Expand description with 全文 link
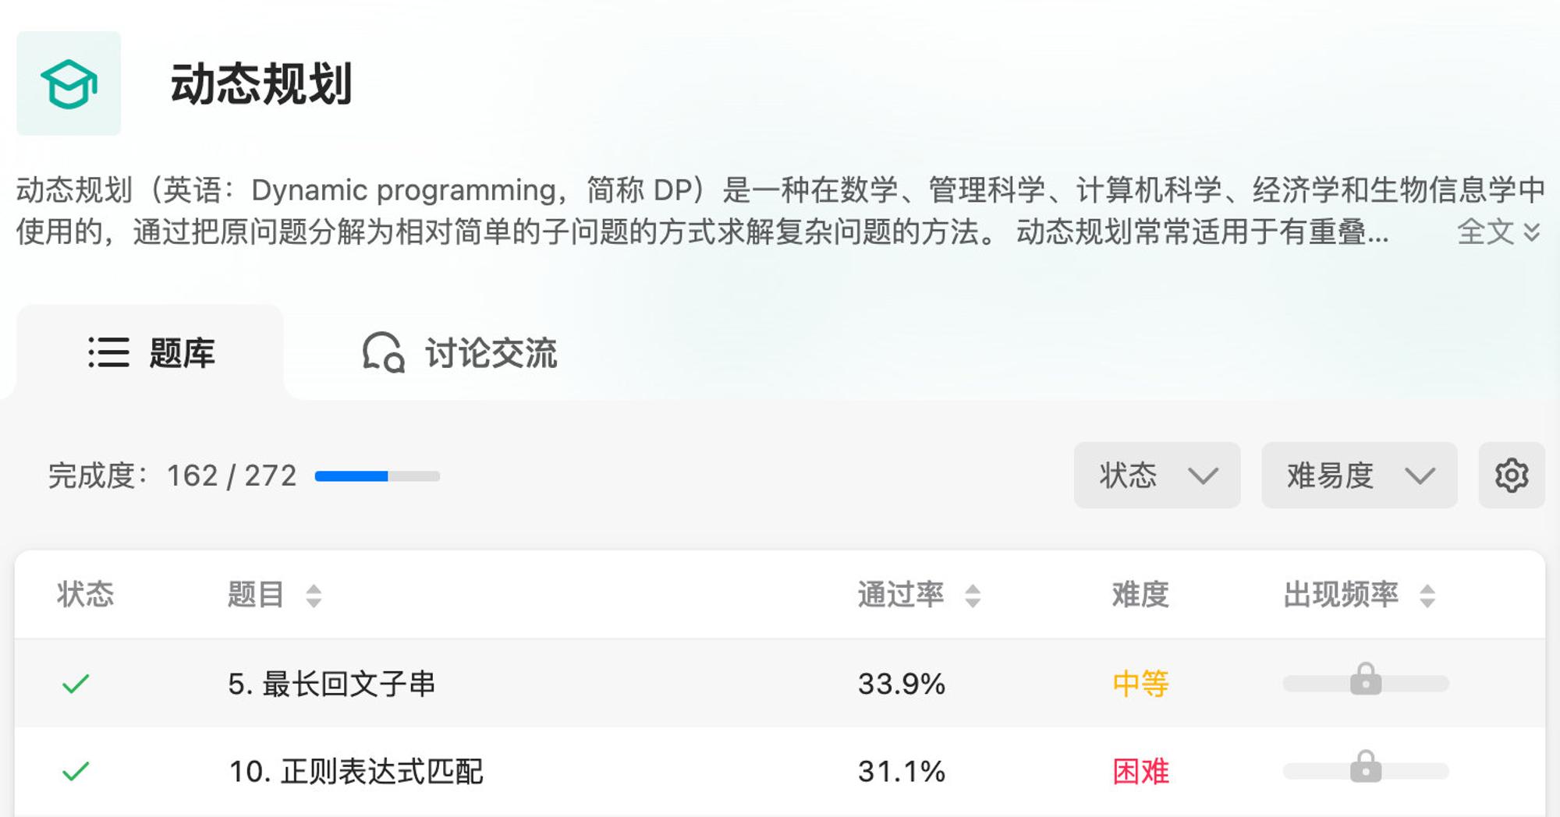 [1498, 232]
